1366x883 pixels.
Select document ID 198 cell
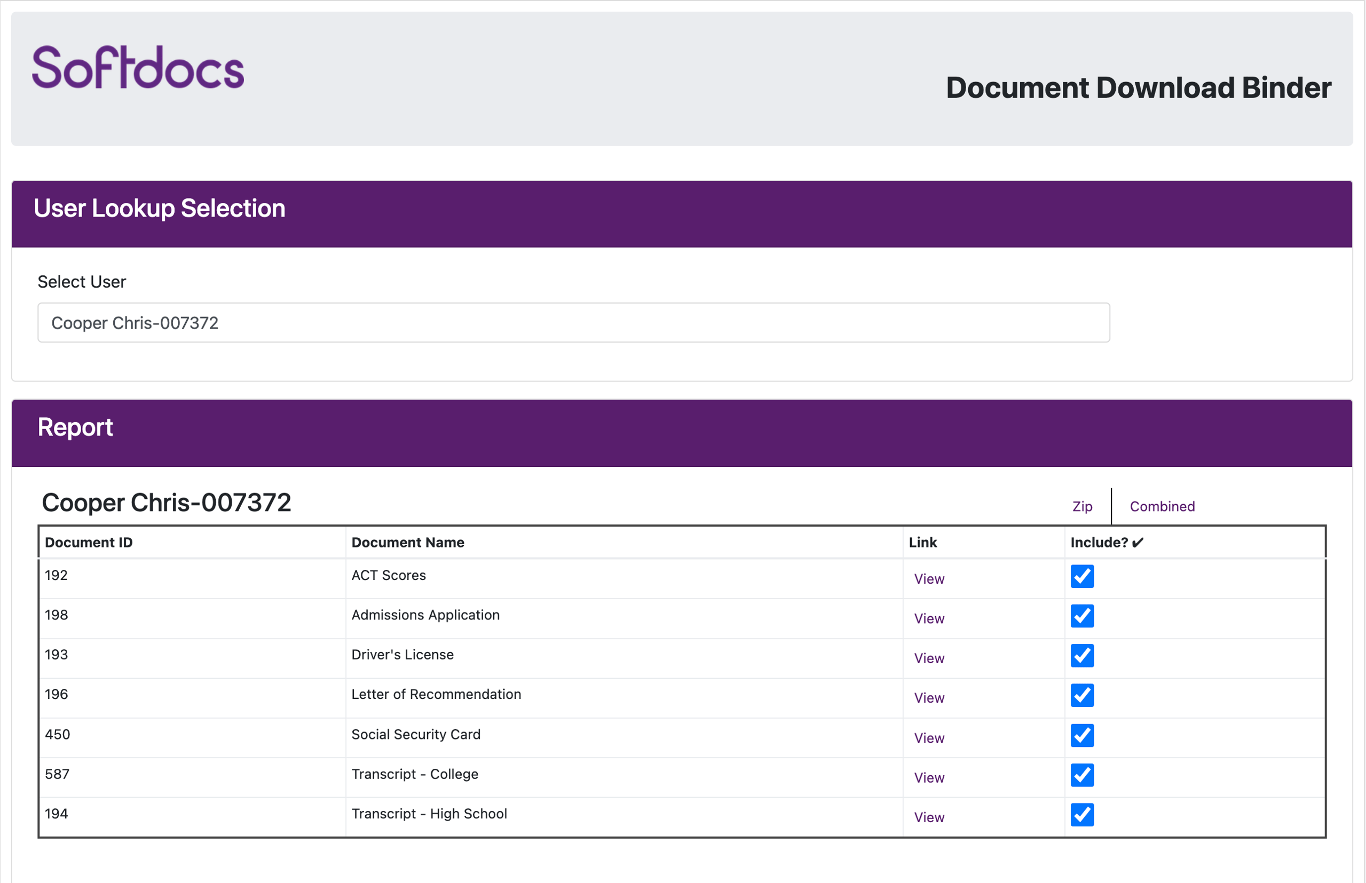(x=192, y=619)
